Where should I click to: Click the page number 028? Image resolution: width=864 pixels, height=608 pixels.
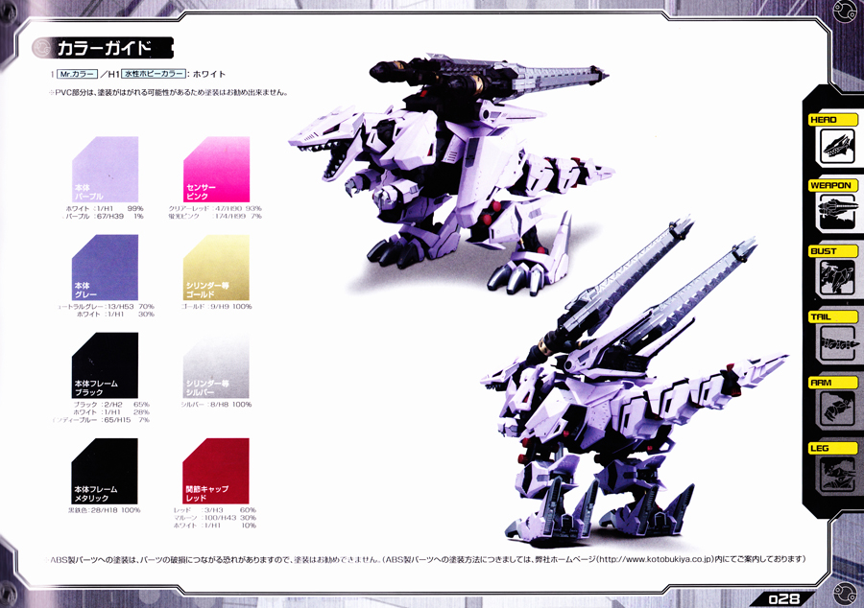pos(783,599)
